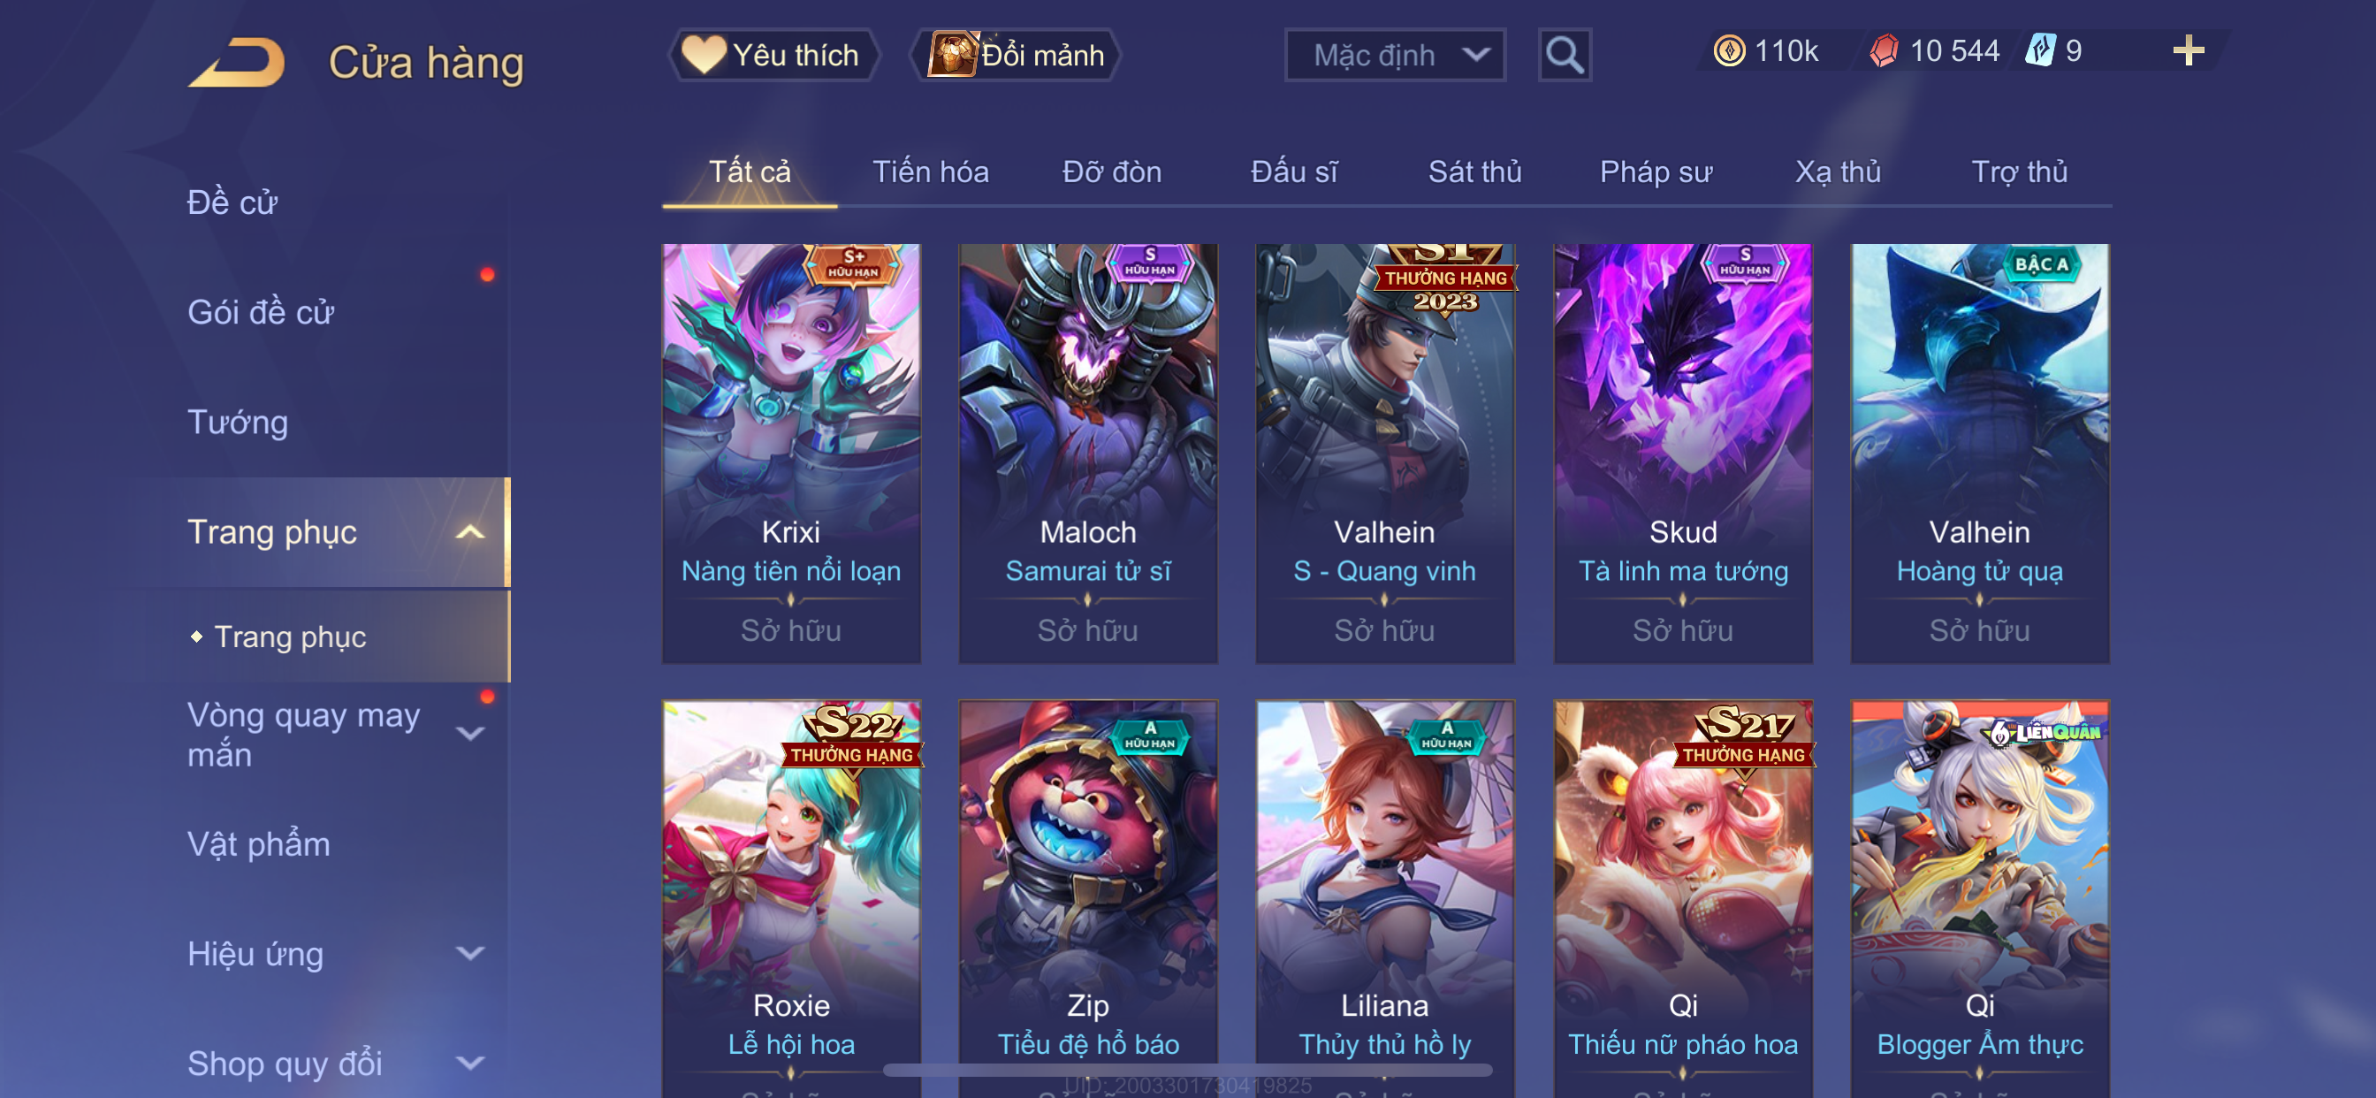Expand the Vòng quay may mắn section
This screenshot has width=2376, height=1098.
point(470,735)
